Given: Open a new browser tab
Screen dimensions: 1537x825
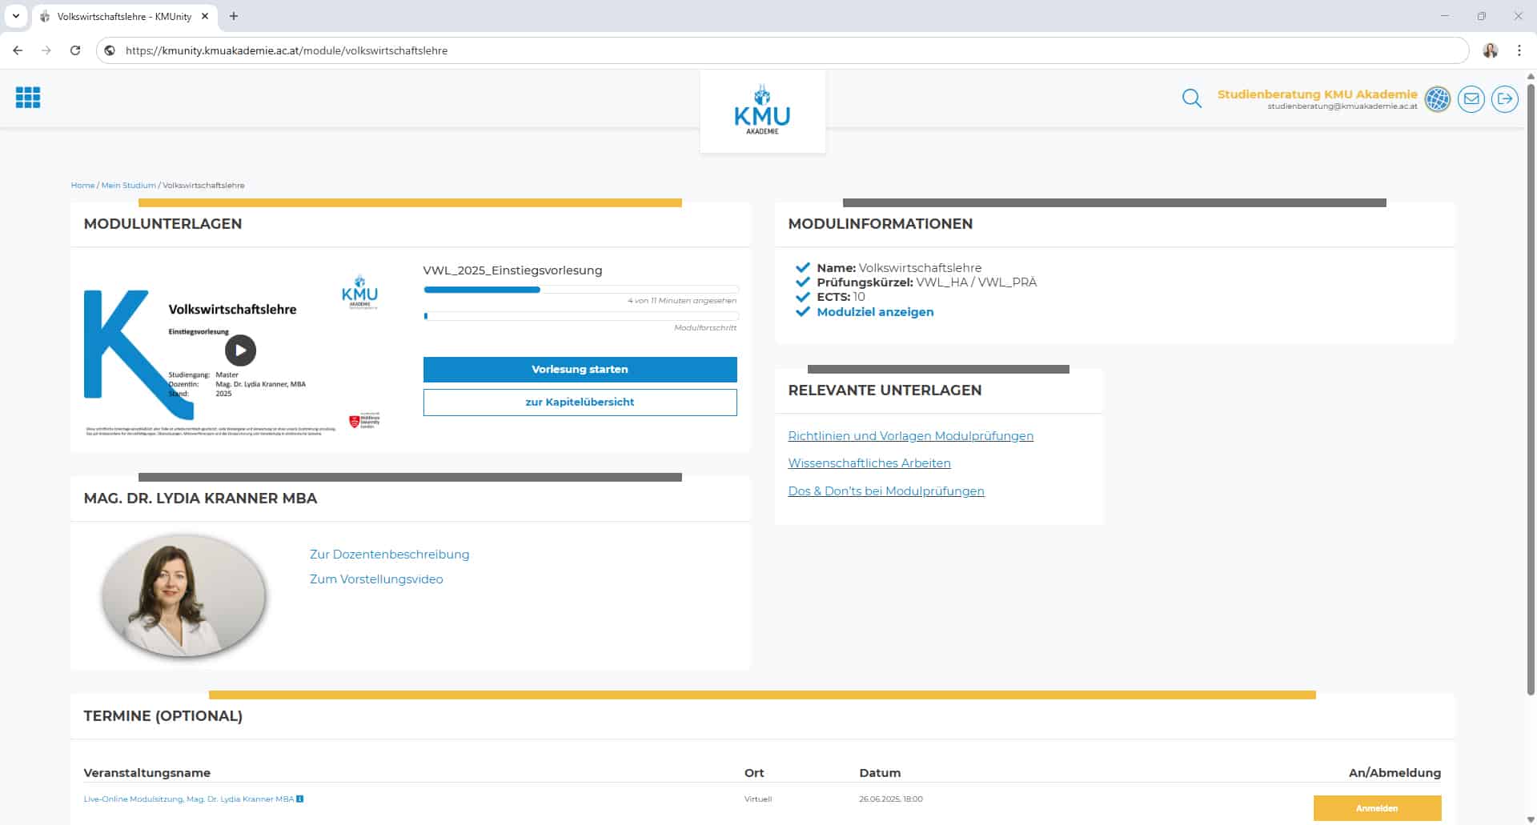Looking at the screenshot, I should 234,16.
